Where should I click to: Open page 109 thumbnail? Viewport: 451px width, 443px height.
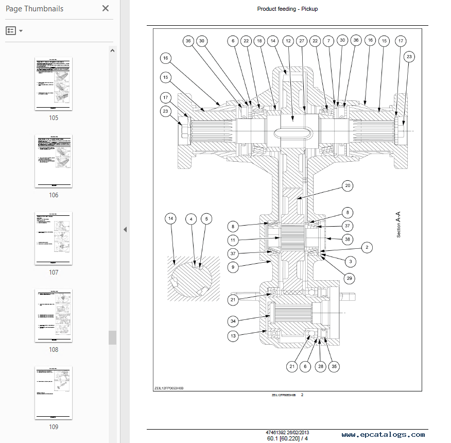(x=54, y=393)
